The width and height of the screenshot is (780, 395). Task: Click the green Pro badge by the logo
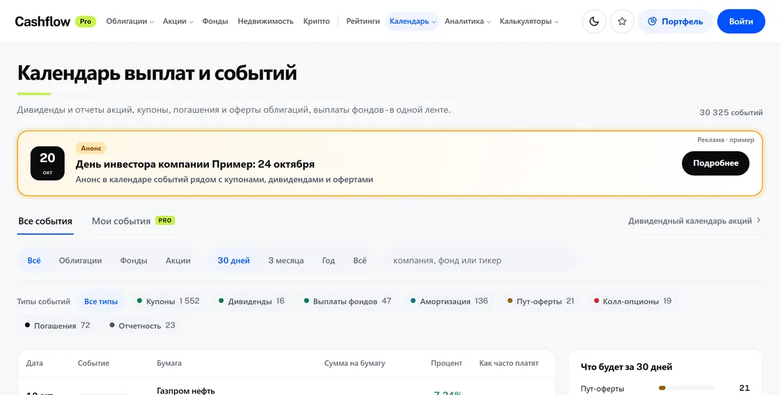pyautogui.click(x=86, y=22)
